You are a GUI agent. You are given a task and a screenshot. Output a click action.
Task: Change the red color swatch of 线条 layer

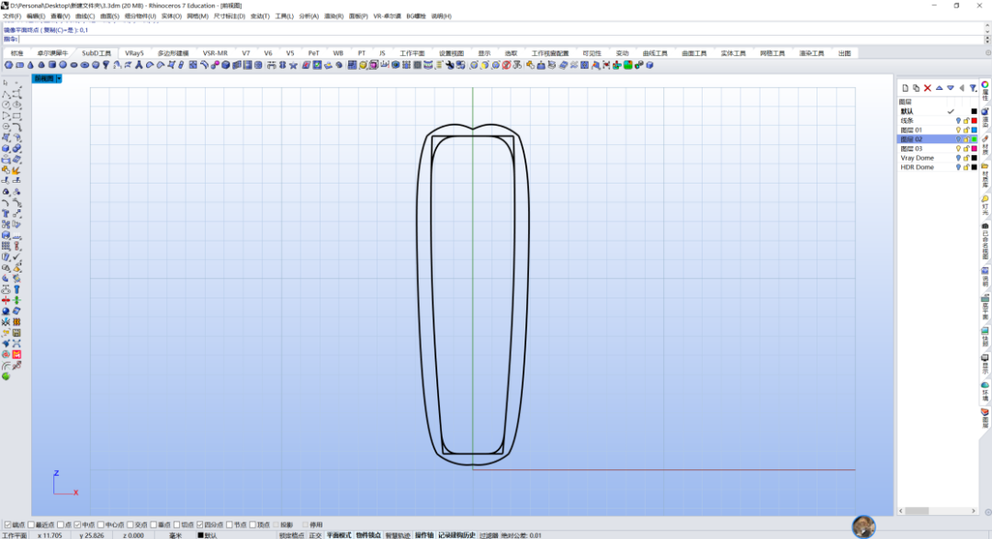coord(975,121)
